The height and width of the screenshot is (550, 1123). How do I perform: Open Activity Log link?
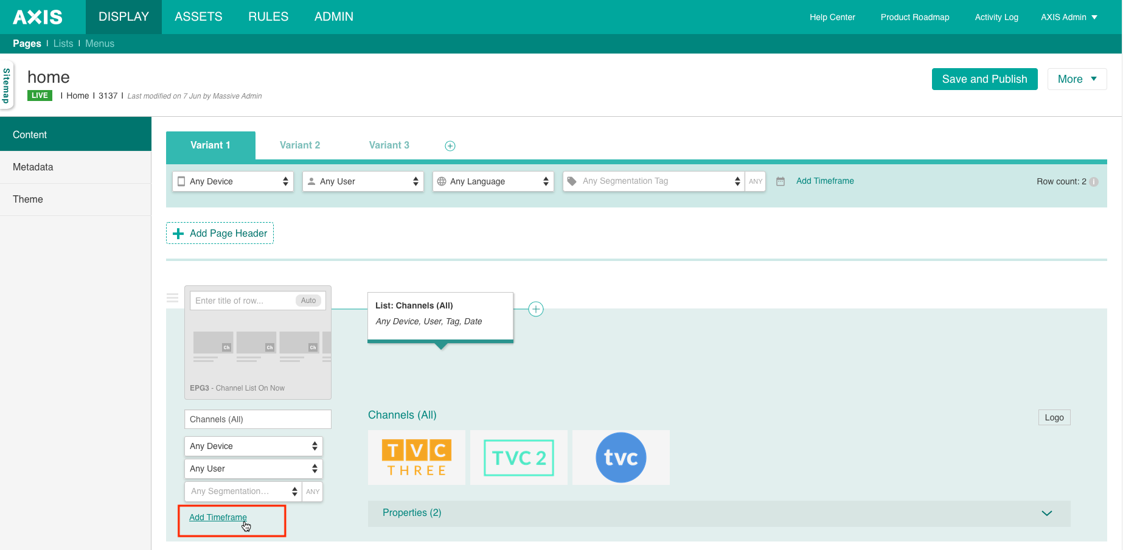[x=996, y=17]
